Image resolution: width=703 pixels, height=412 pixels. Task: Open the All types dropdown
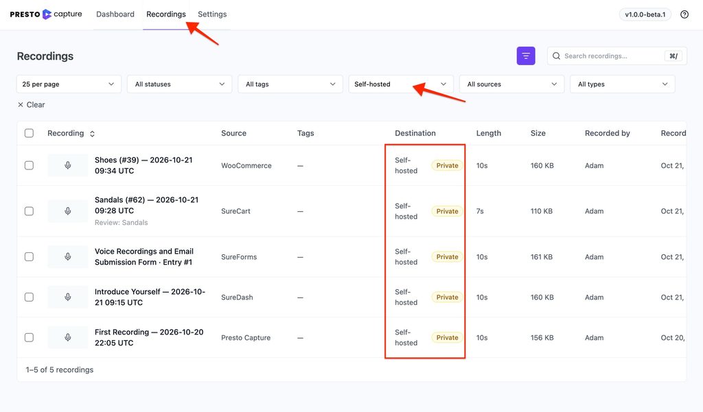click(x=622, y=84)
